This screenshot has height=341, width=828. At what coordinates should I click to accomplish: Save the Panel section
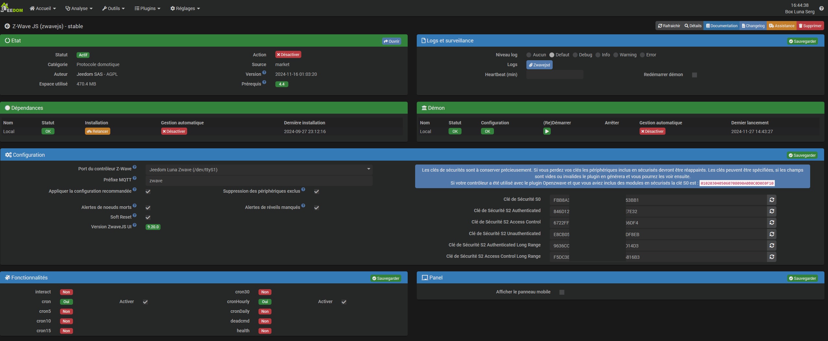(x=802, y=278)
